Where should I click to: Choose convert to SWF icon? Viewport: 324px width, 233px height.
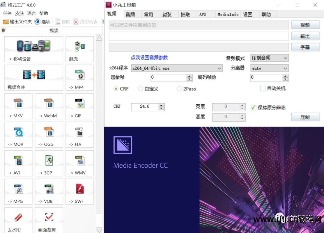coord(79,192)
